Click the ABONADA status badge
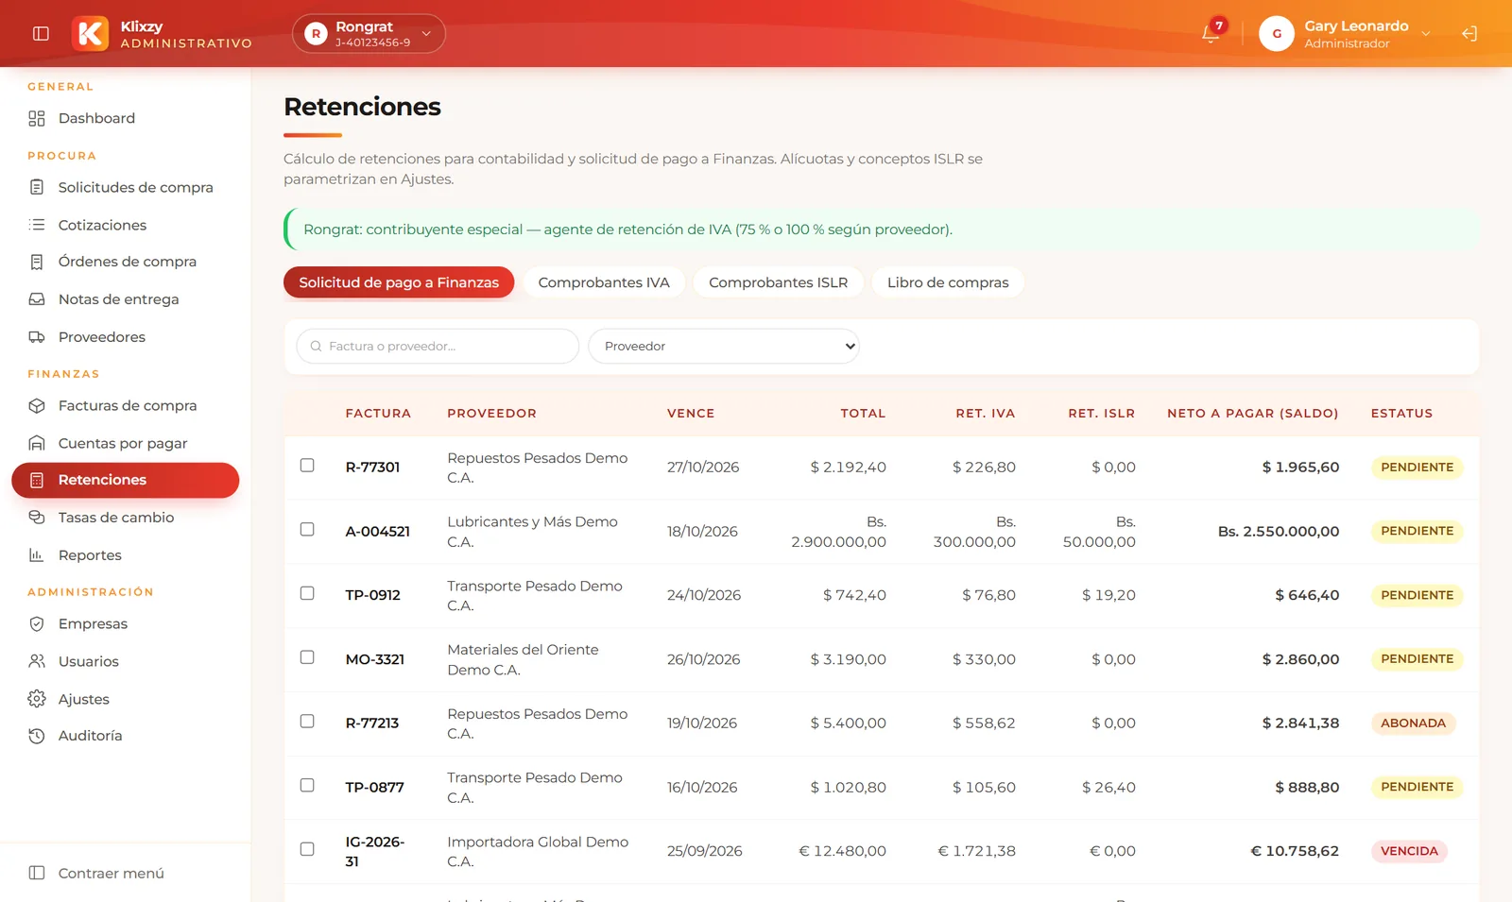The width and height of the screenshot is (1512, 902). [1413, 723]
